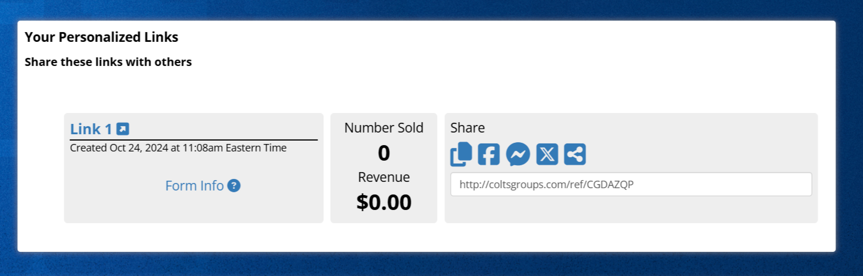The width and height of the screenshot is (863, 276).
Task: Click the external-link icon beside Link 1
Action: pos(122,129)
